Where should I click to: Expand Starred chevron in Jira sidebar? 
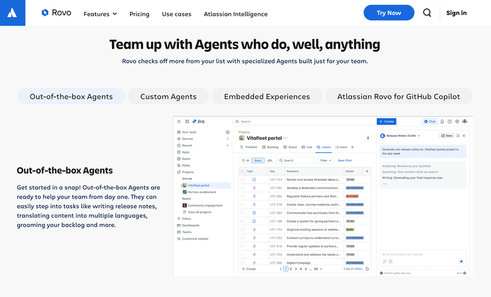click(228, 139)
